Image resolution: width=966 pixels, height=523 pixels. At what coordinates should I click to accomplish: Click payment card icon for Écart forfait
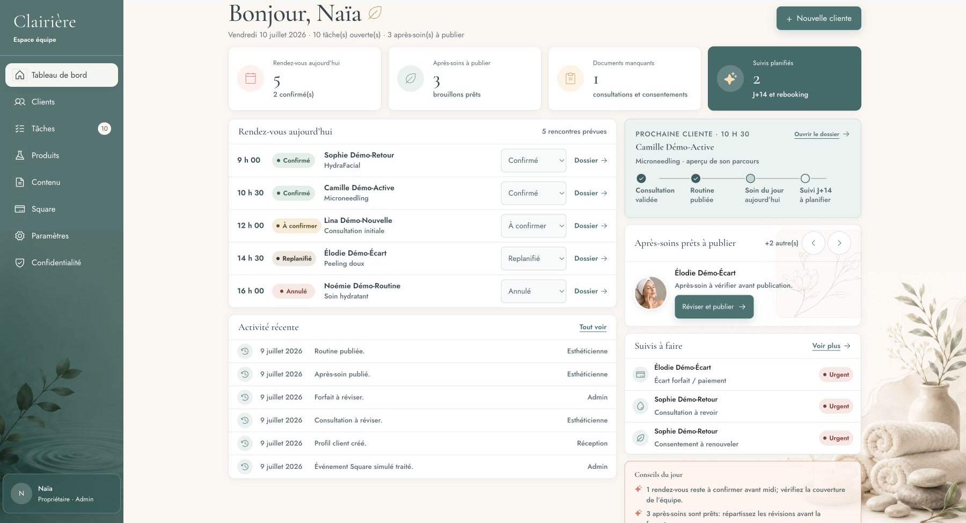pyautogui.click(x=640, y=375)
